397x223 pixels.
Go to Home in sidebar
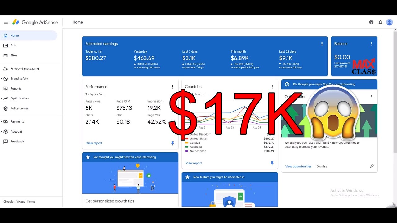[x=29, y=36]
